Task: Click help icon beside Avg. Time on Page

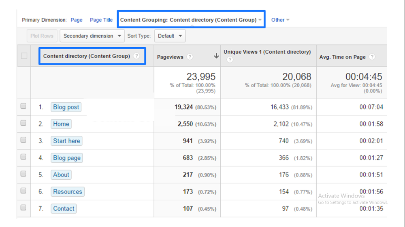Action: click(372, 57)
